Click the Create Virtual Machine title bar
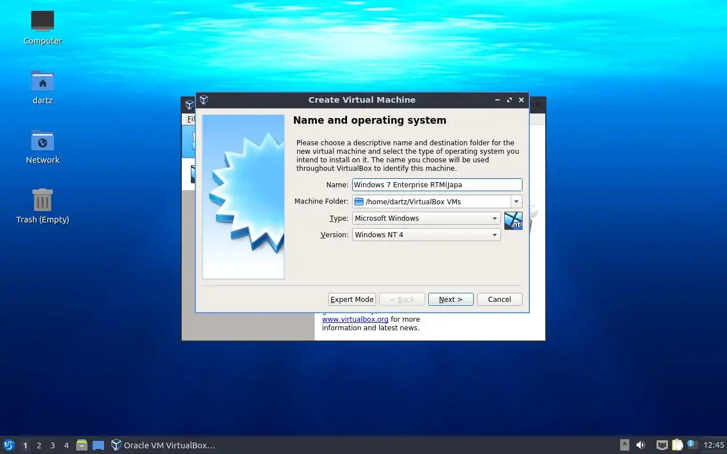Image resolution: width=727 pixels, height=454 pixels. click(362, 100)
